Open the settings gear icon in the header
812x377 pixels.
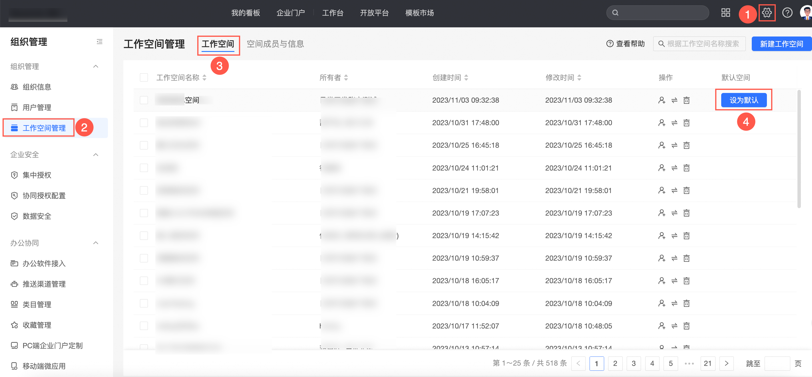pos(767,13)
